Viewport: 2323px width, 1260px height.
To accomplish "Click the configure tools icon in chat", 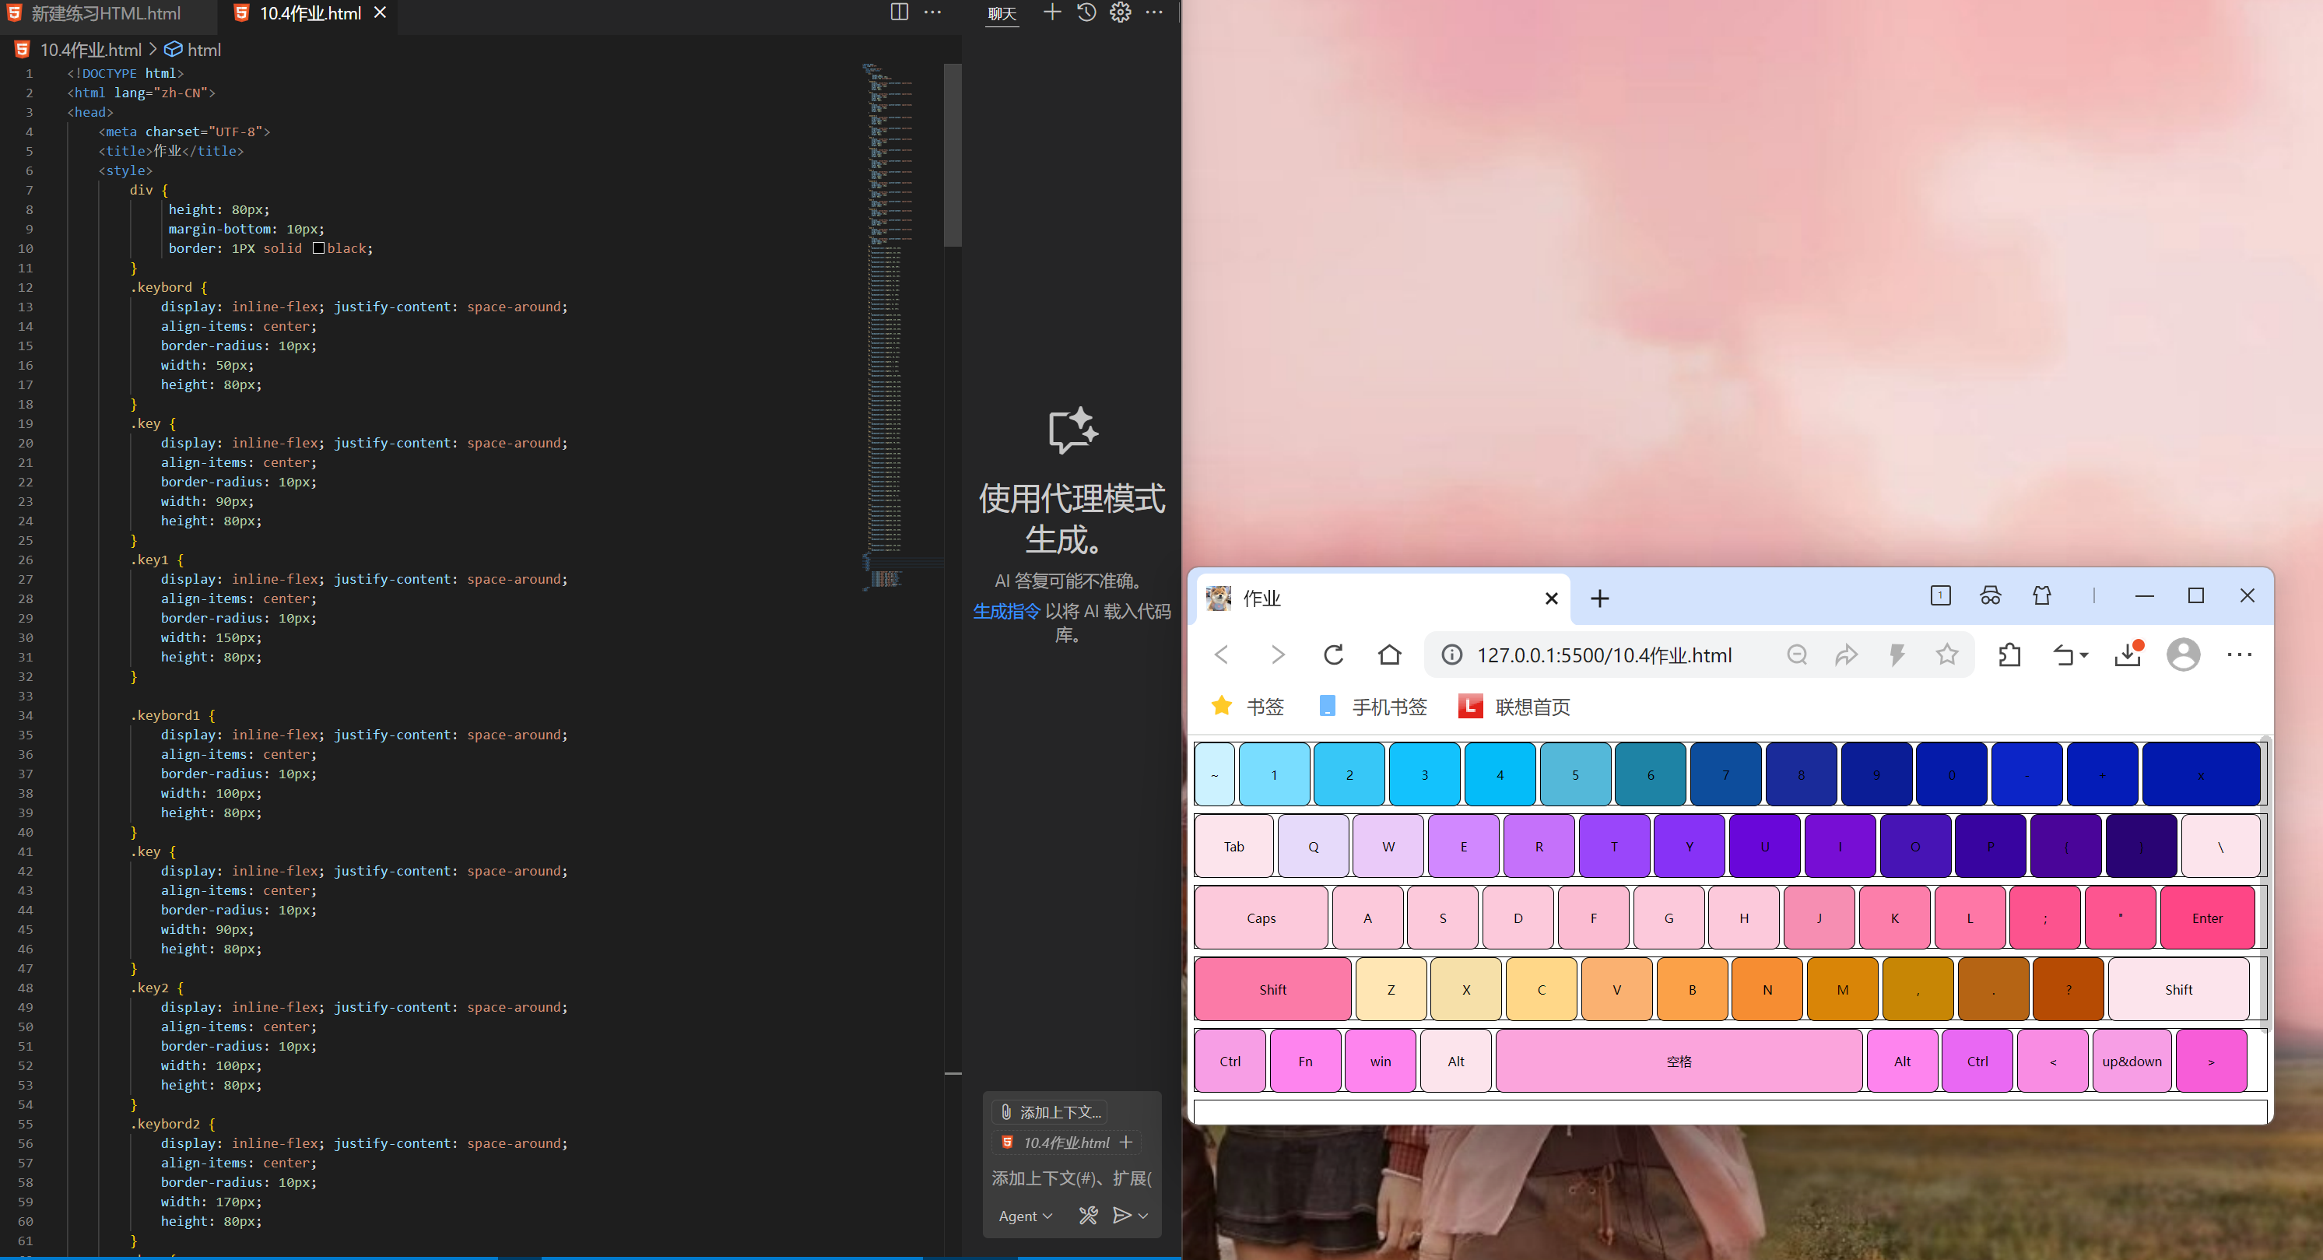I will pos(1089,1216).
